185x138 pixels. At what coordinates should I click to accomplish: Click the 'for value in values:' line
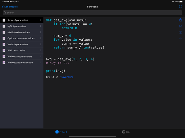click(73, 40)
